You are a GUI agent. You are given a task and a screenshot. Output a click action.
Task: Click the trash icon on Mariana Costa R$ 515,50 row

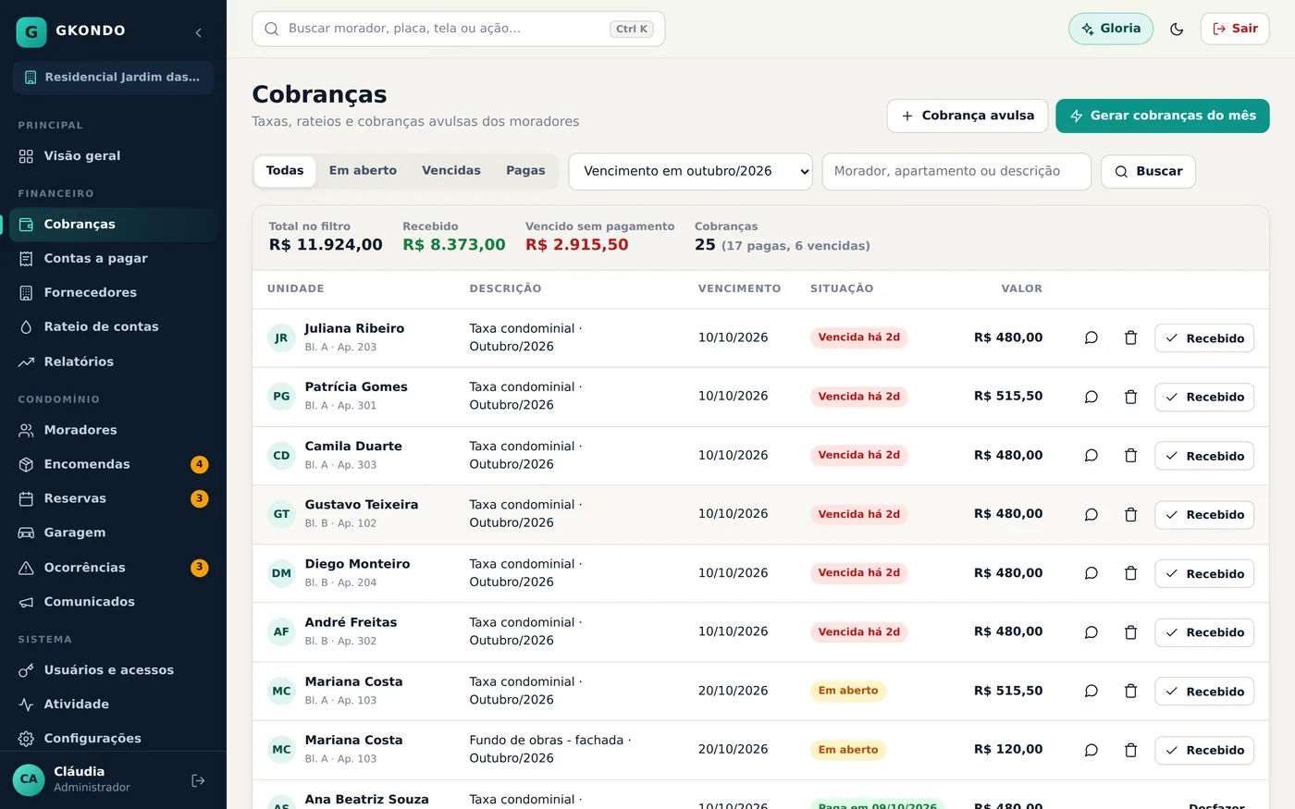(1130, 691)
